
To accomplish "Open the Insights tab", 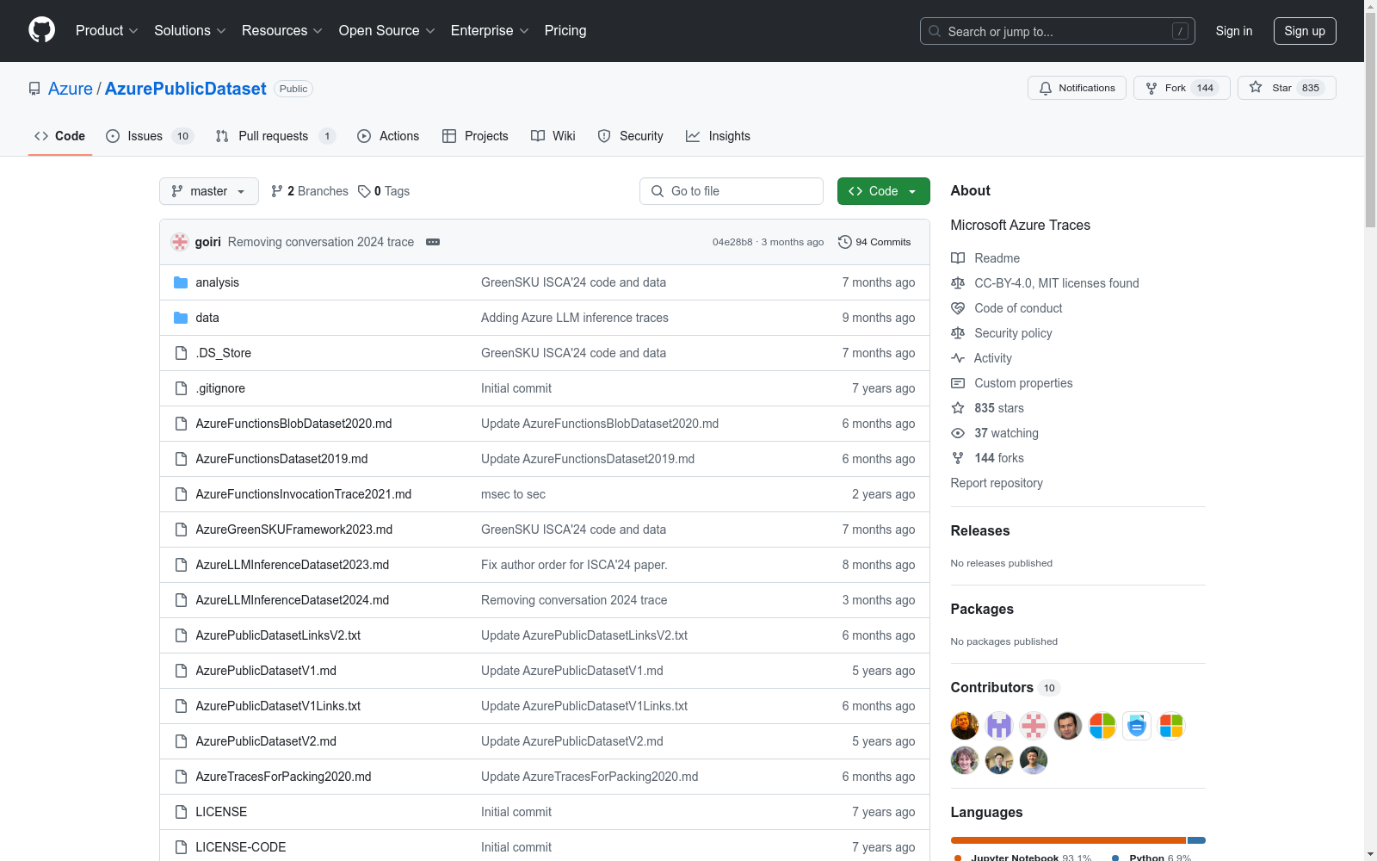I will click(x=718, y=136).
